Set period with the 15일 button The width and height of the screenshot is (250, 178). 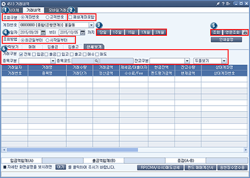[132, 33]
